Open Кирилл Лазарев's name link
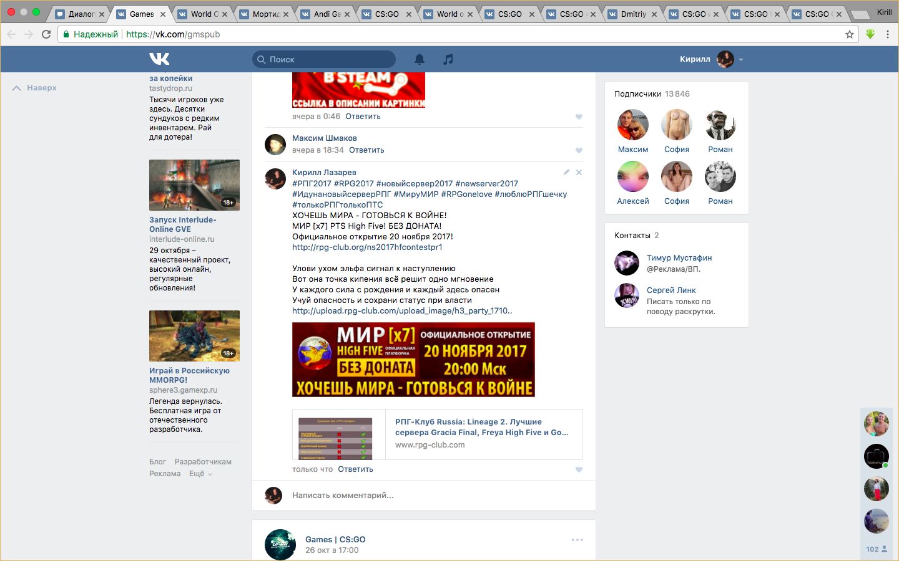 click(324, 173)
